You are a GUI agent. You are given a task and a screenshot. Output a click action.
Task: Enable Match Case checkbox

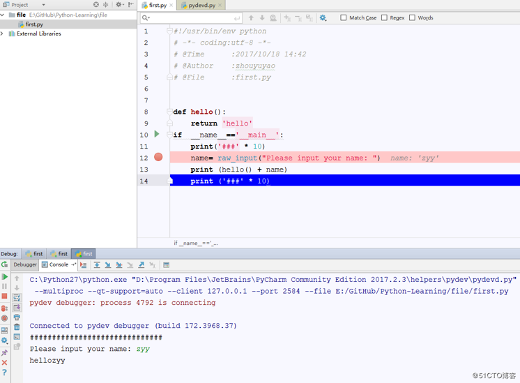pyautogui.click(x=344, y=17)
